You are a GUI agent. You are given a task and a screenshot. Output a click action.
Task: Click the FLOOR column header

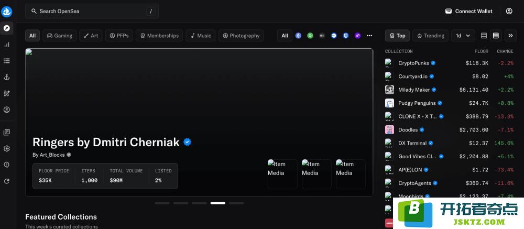pyautogui.click(x=481, y=51)
